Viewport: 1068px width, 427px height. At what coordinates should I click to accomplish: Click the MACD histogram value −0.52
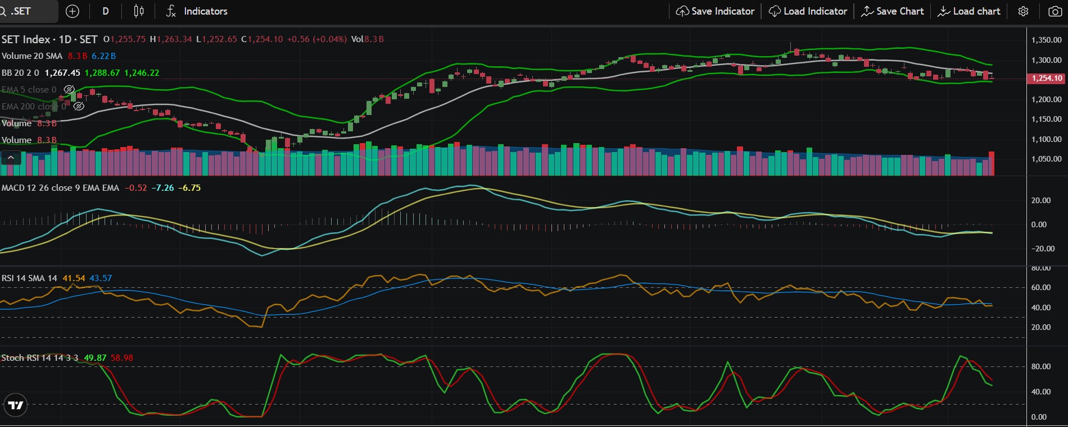[135, 188]
